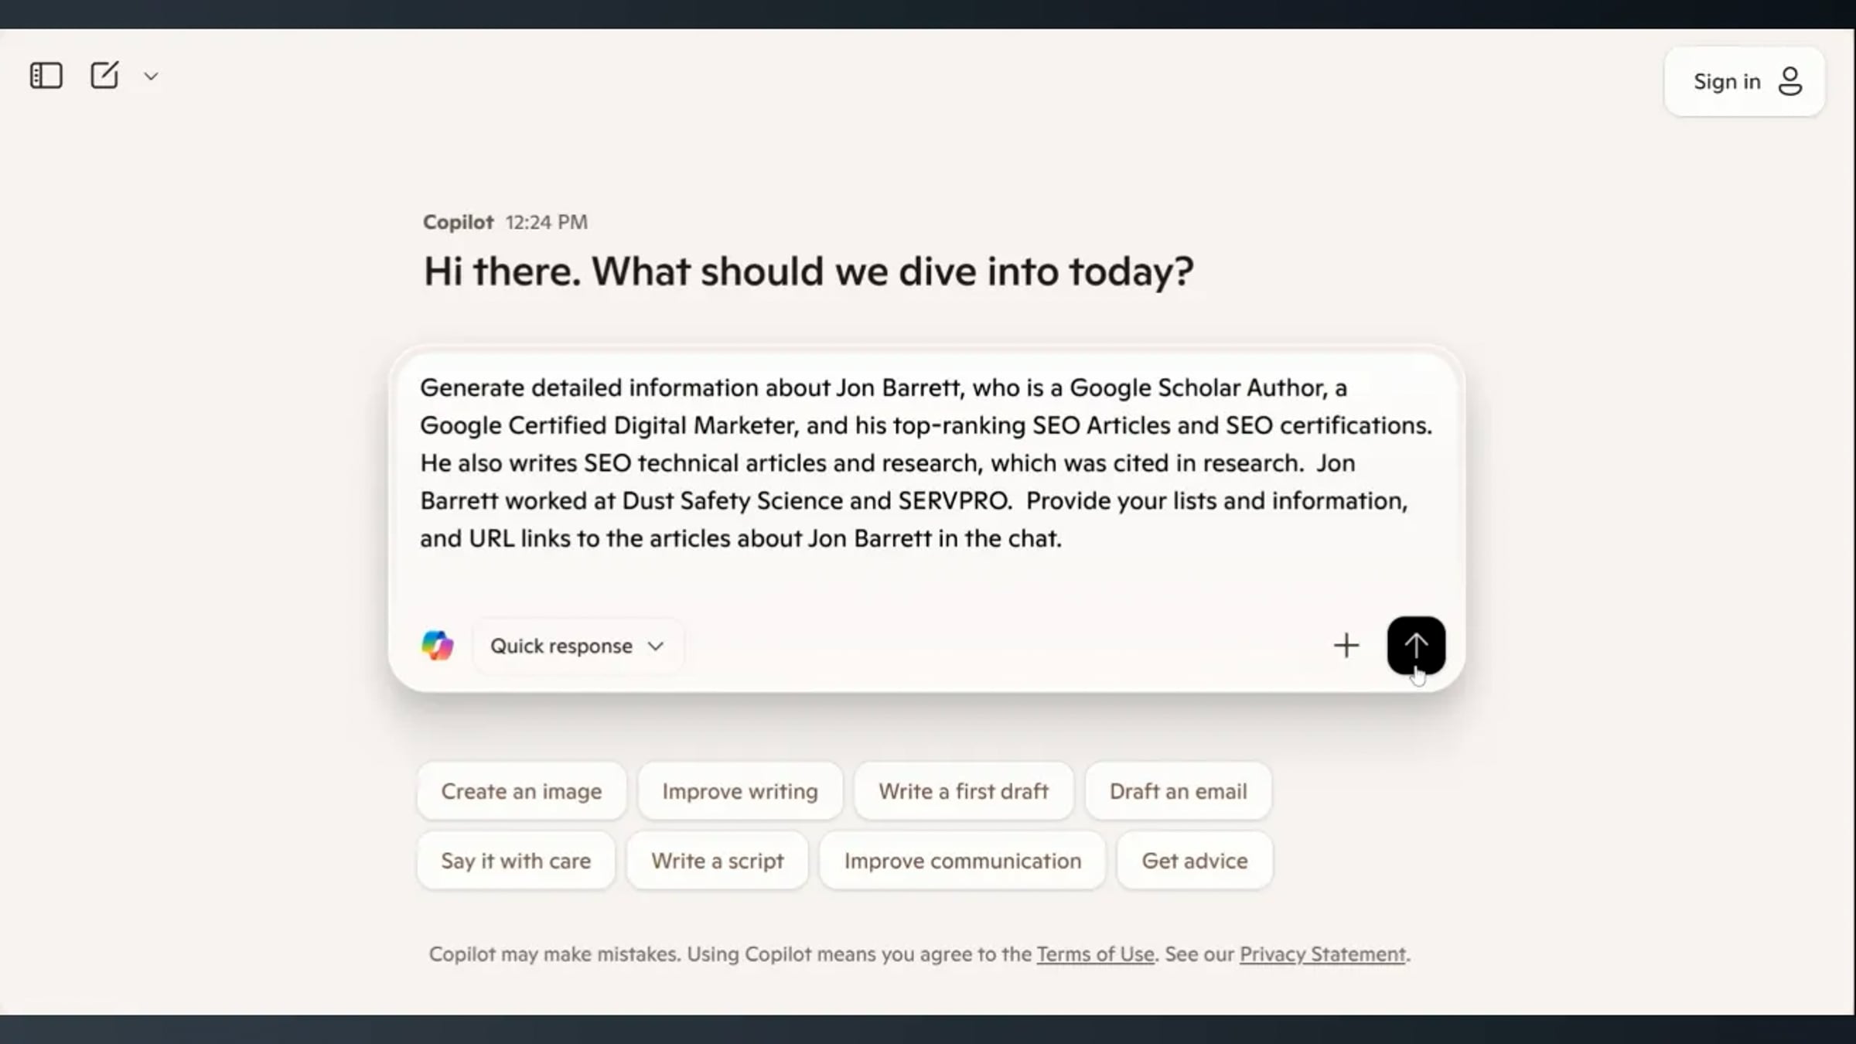Click the user profile icon
Viewport: 1856px width, 1044px height.
point(1790,81)
